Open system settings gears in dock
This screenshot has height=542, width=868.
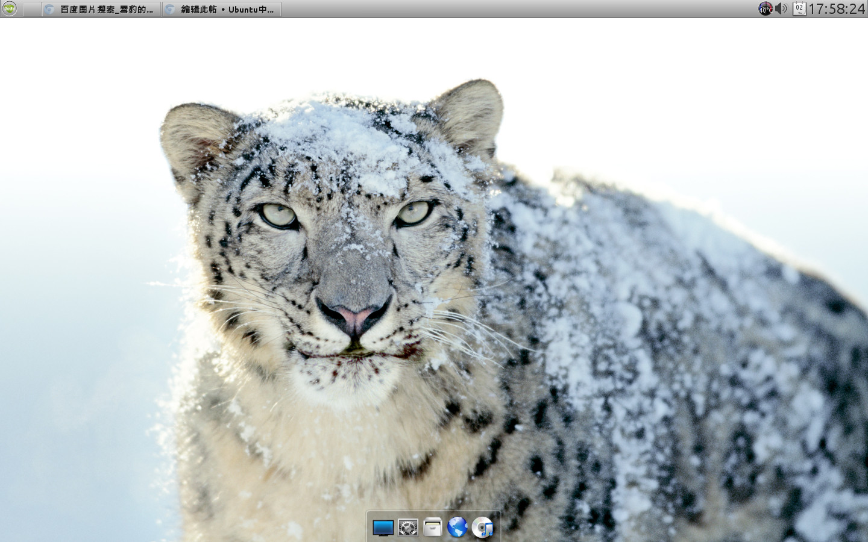coord(408,528)
